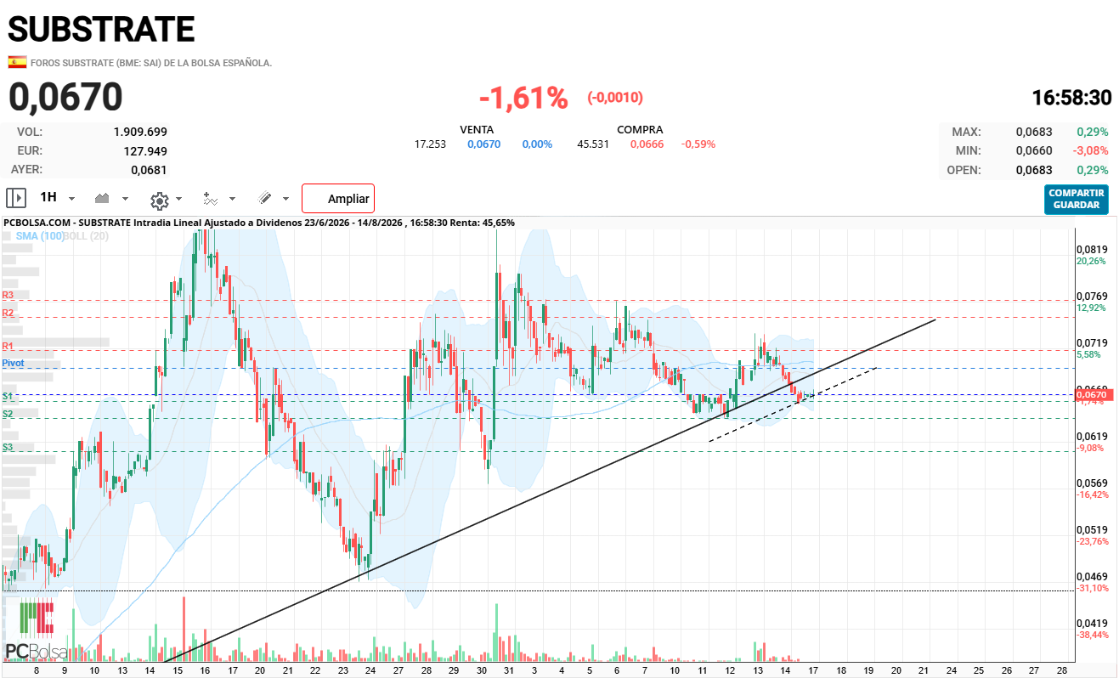This screenshot has height=678, width=1119.
Task: Click the chart header PCBOLSA.COM description line
Action: (x=259, y=223)
